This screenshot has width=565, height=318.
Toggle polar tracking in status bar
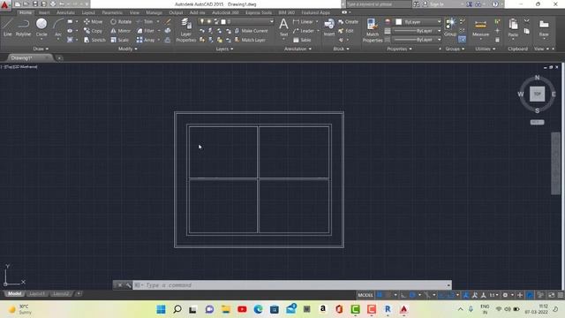click(412, 295)
